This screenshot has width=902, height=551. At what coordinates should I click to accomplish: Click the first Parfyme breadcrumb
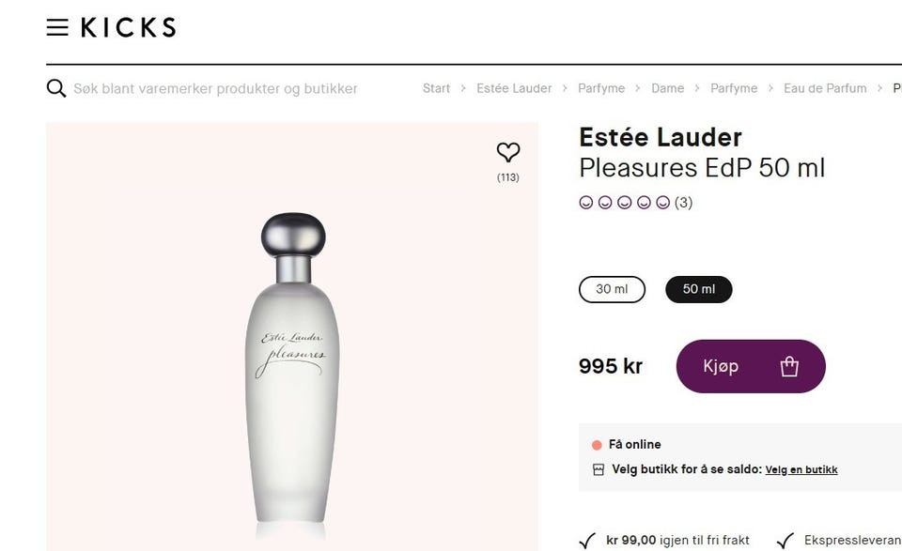pos(601,88)
